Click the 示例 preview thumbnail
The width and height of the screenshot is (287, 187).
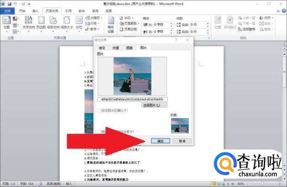[x=180, y=126]
